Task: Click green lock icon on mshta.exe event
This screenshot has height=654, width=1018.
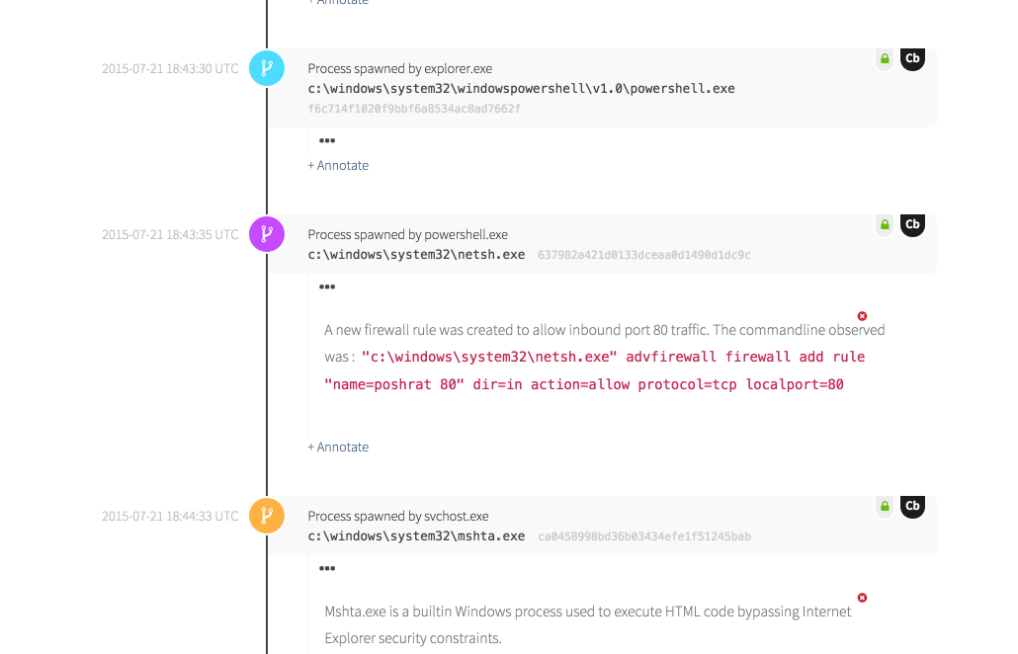Action: [885, 507]
